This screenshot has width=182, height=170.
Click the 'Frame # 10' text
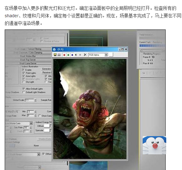click(149, 57)
